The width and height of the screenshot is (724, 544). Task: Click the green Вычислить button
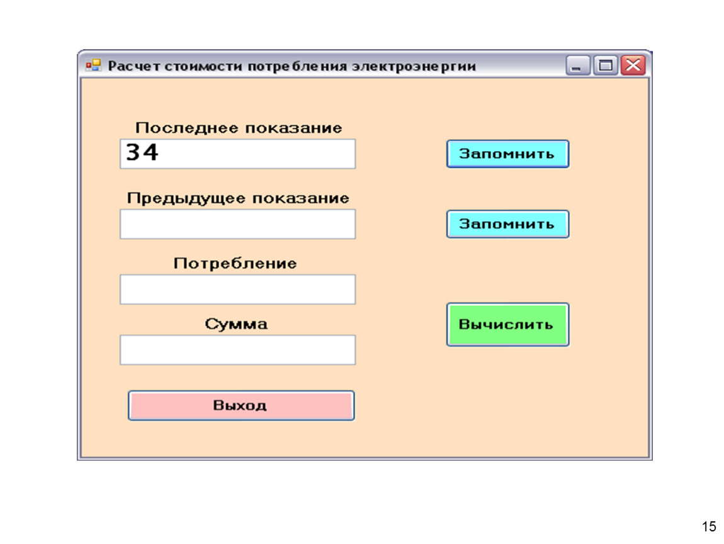pyautogui.click(x=507, y=324)
